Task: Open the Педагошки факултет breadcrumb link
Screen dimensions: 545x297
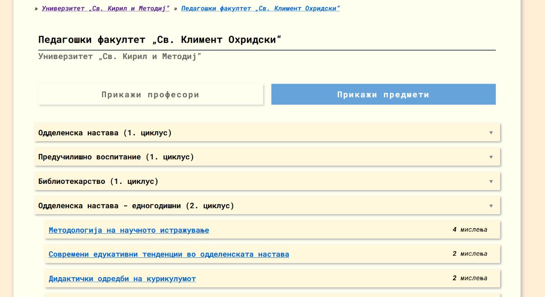Action: (x=260, y=7)
